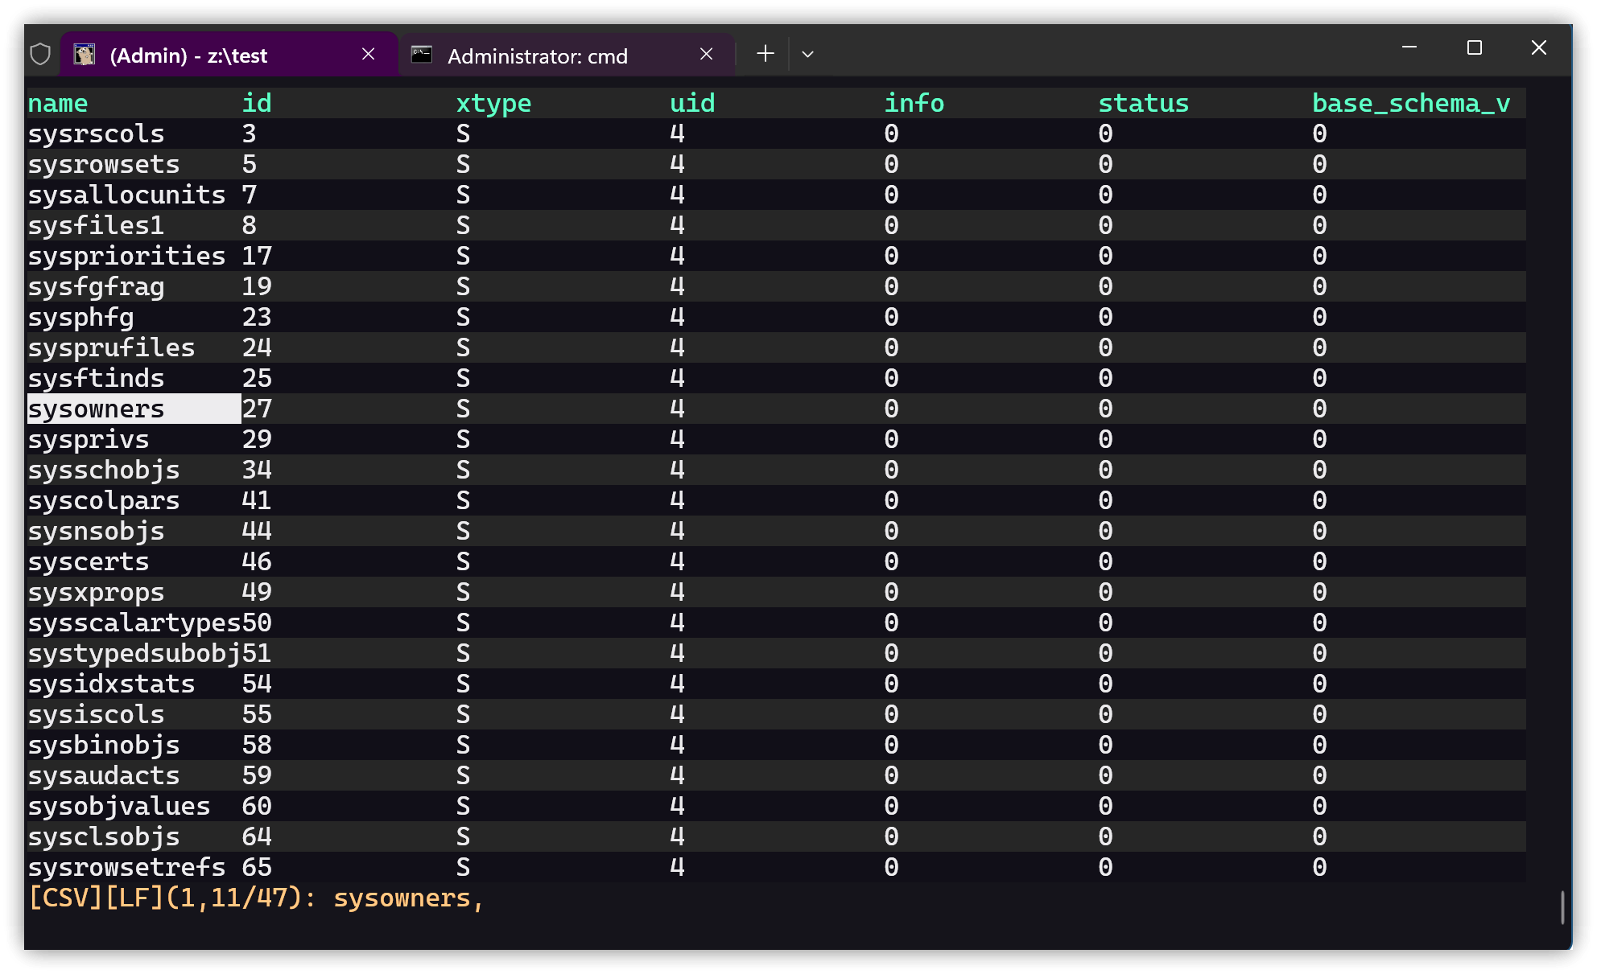Click id value 50 in sysscalartypes row
The width and height of the screenshot is (1597, 974).
point(257,623)
